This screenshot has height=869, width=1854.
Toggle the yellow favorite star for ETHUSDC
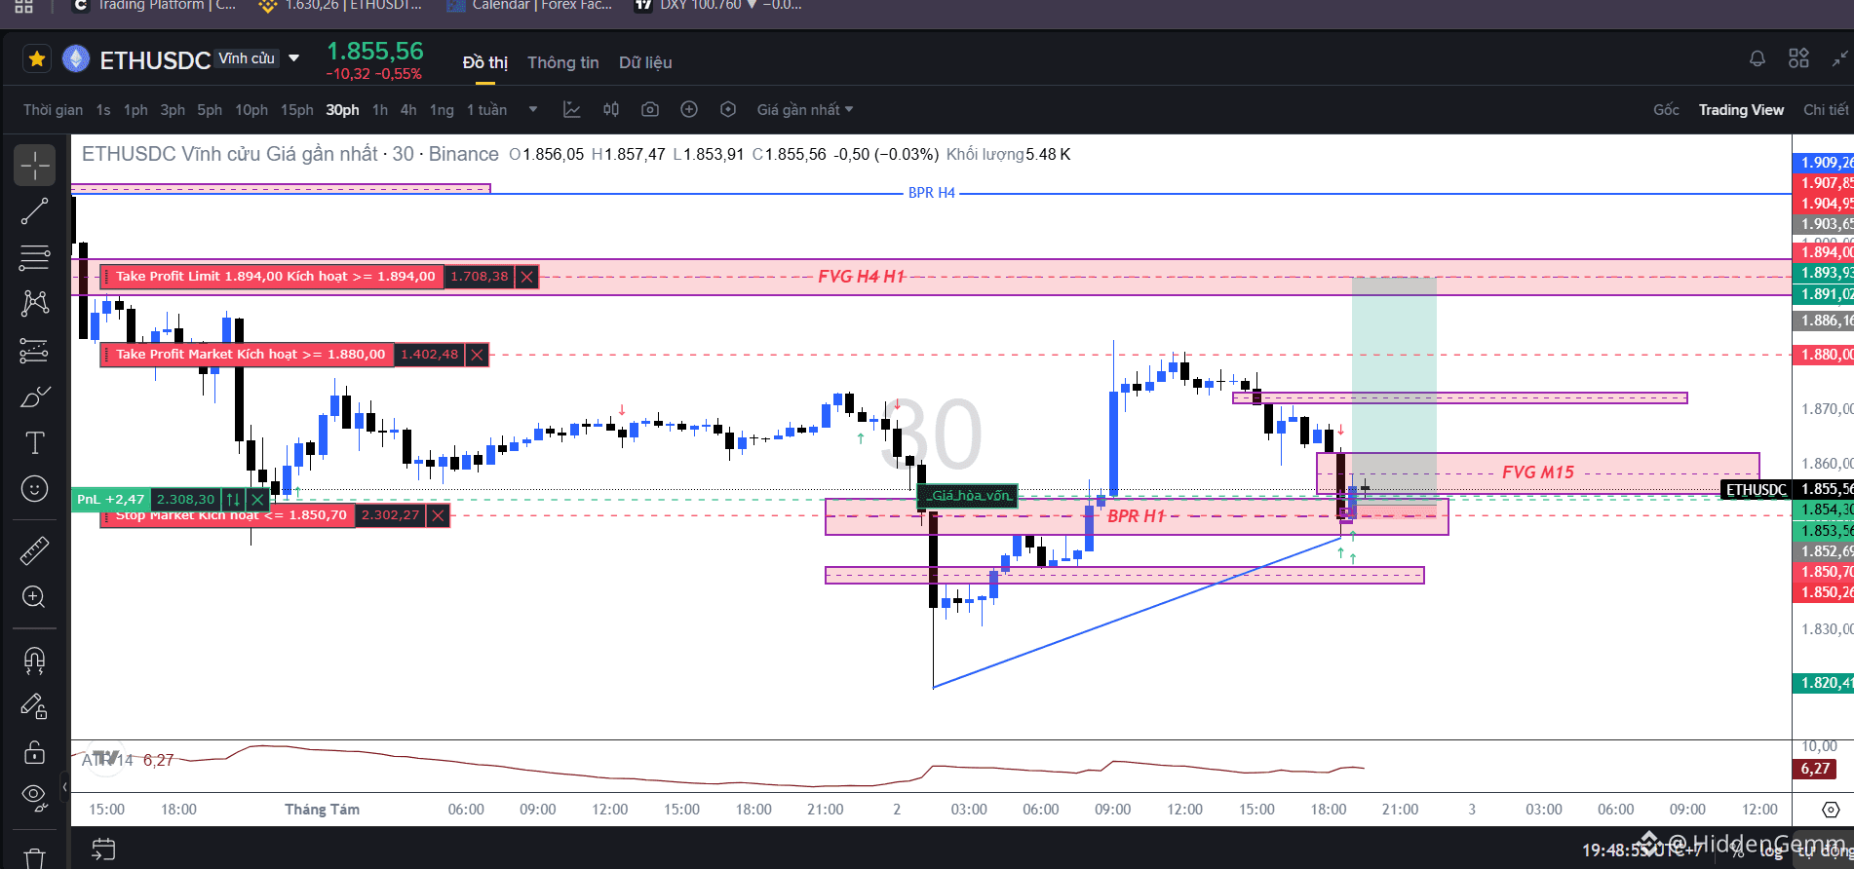point(37,59)
